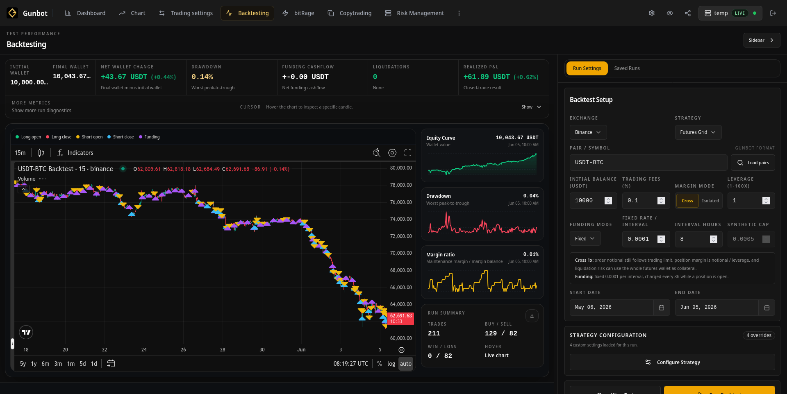Click the green status dot beside symbol title

[123, 169]
